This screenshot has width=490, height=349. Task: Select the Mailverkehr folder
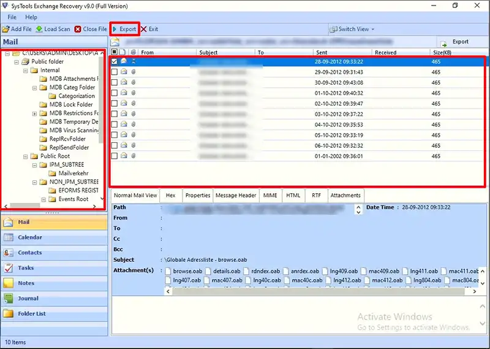[69, 173]
